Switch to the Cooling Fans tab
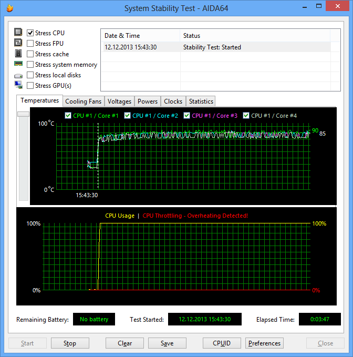This screenshot has height=357, width=353. [83, 101]
